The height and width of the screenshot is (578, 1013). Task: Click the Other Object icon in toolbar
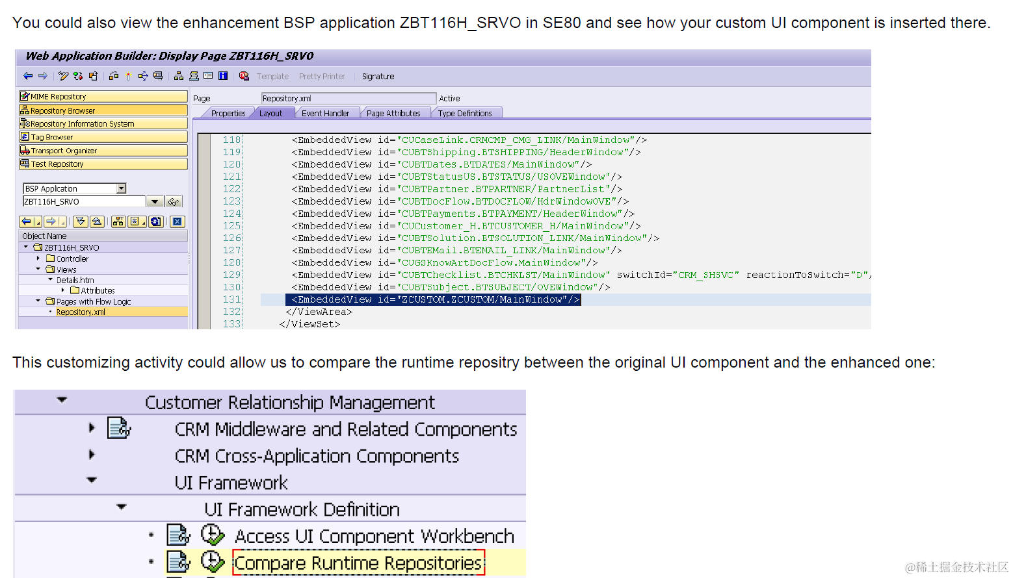coord(93,76)
